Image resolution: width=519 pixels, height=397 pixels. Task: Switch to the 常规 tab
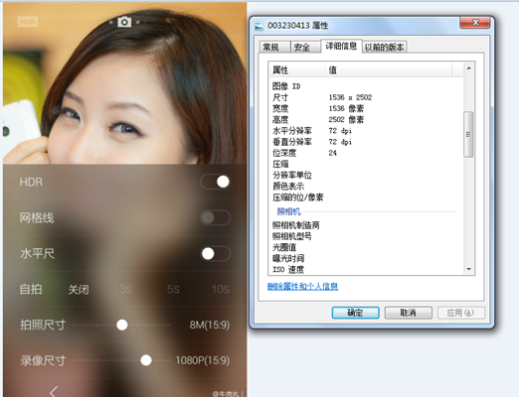[270, 48]
